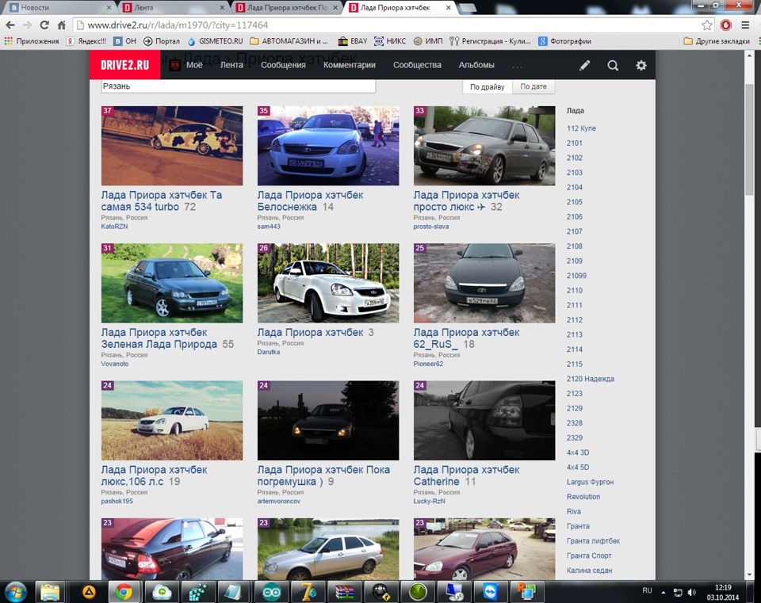
Task: Open the Arduino taskbar icon
Action: pos(271,592)
